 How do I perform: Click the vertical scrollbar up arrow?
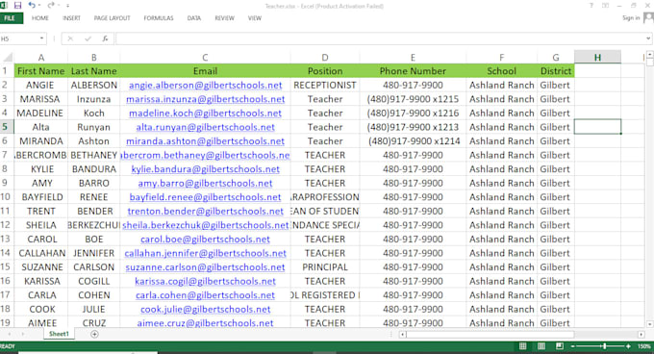point(650,55)
